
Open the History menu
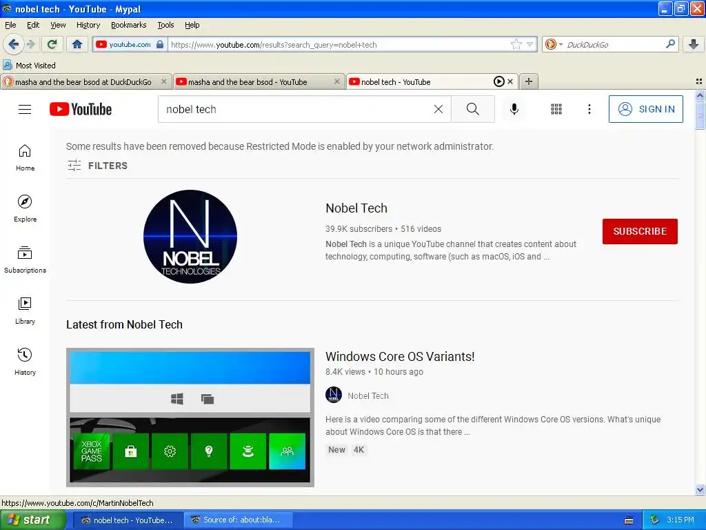(88, 25)
